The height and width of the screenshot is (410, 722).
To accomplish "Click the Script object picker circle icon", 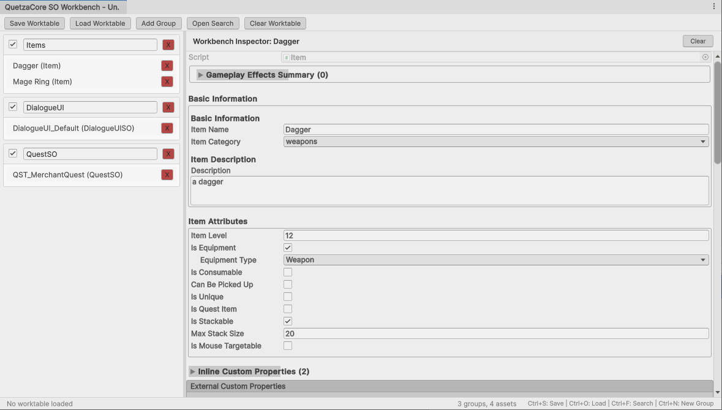I will [705, 57].
